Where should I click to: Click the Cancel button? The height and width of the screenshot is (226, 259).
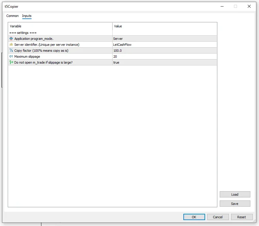pyautogui.click(x=218, y=217)
